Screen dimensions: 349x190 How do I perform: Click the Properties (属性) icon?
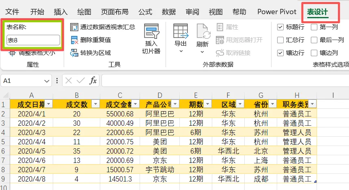point(220,27)
